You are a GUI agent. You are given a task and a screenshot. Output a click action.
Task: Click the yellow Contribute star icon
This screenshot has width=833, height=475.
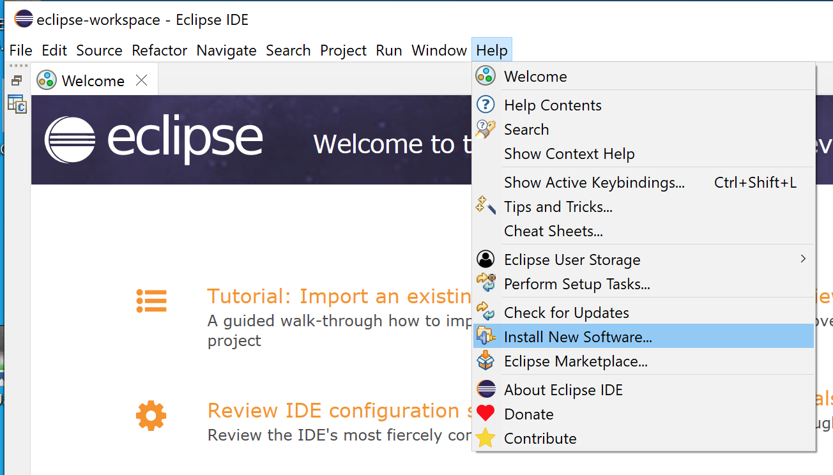click(485, 438)
